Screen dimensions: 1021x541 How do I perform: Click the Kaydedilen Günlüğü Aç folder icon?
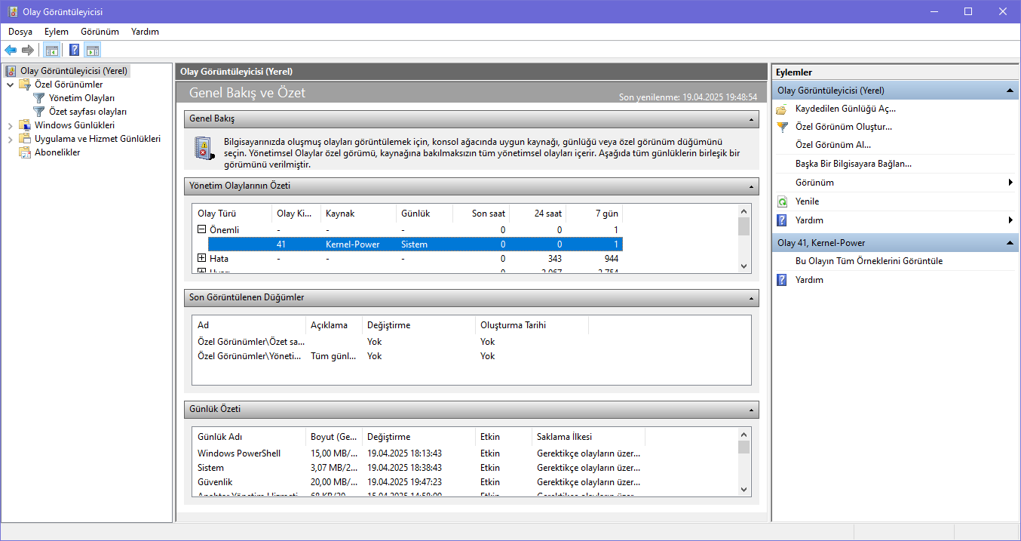782,109
